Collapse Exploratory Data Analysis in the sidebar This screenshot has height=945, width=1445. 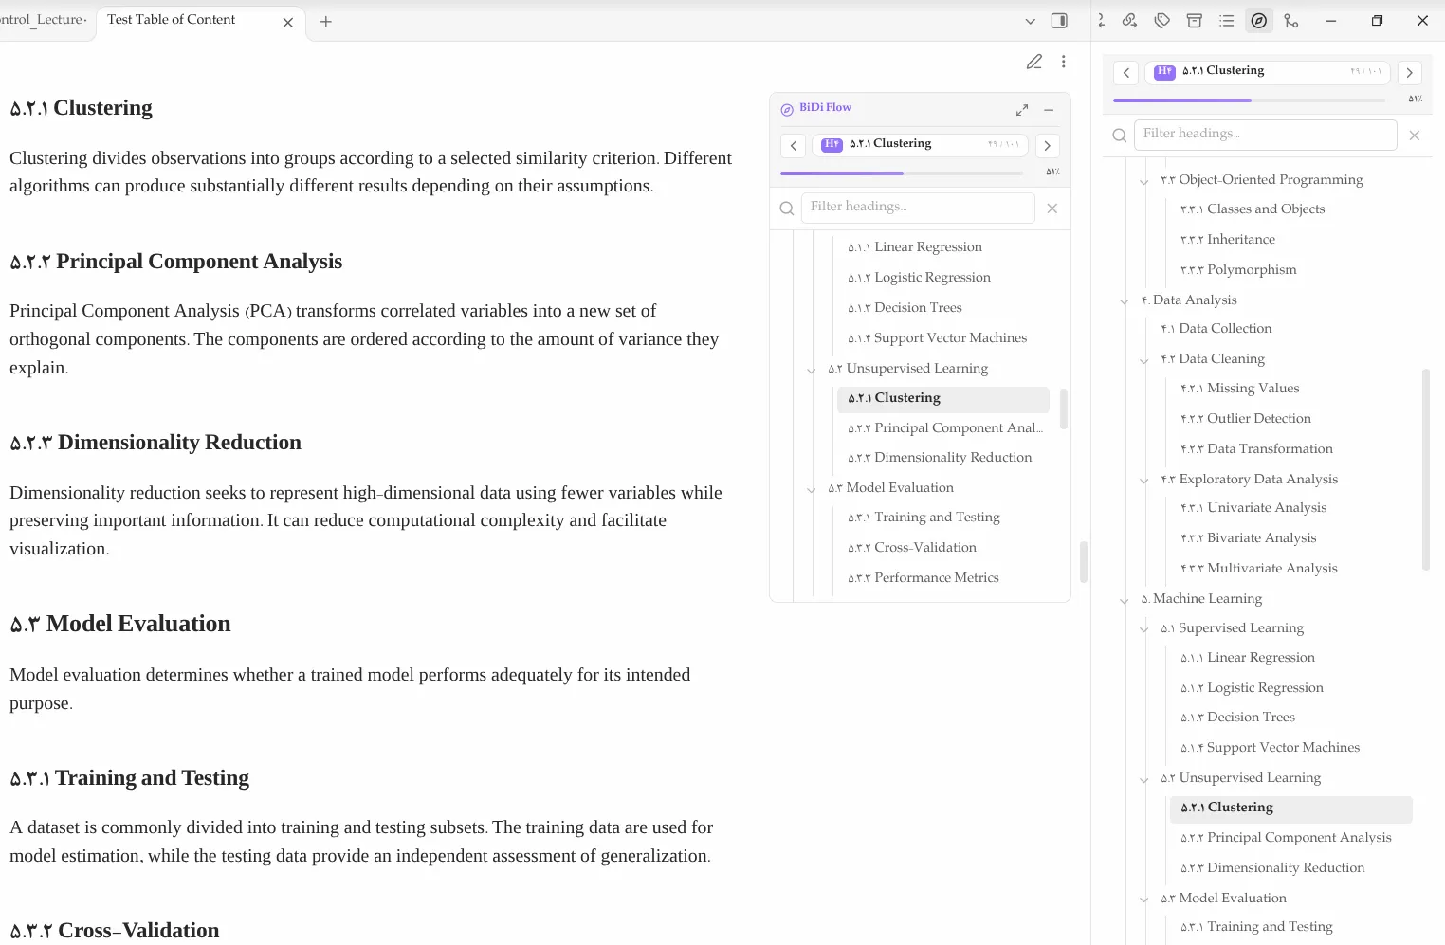click(1144, 481)
